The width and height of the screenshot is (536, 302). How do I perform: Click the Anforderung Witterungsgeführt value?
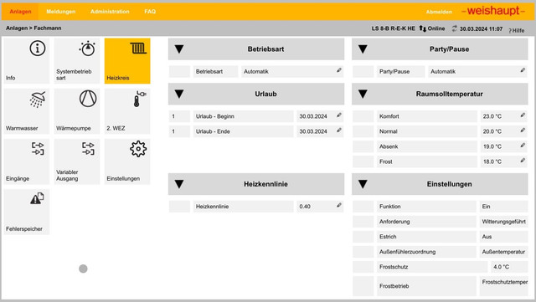(x=504, y=222)
